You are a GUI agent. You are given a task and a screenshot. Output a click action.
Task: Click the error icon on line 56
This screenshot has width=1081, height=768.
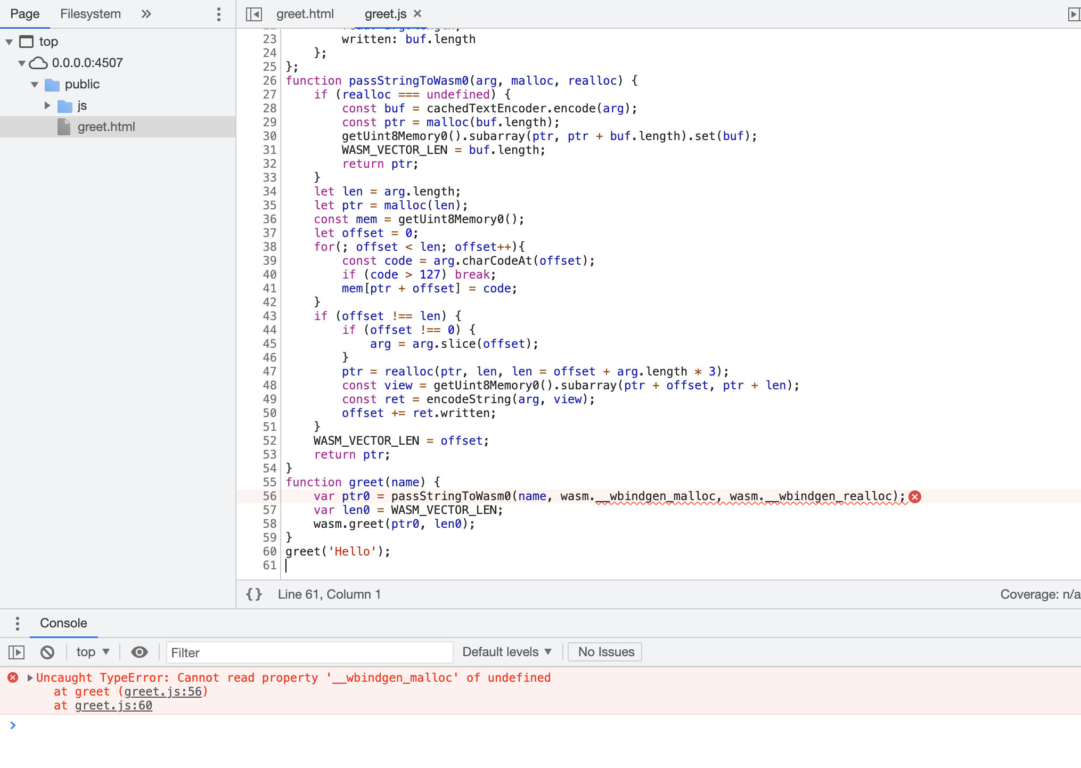pyautogui.click(x=914, y=496)
